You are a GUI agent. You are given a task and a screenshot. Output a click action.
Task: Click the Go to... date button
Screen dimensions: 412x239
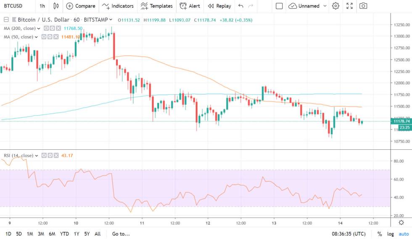pyautogui.click(x=121, y=234)
